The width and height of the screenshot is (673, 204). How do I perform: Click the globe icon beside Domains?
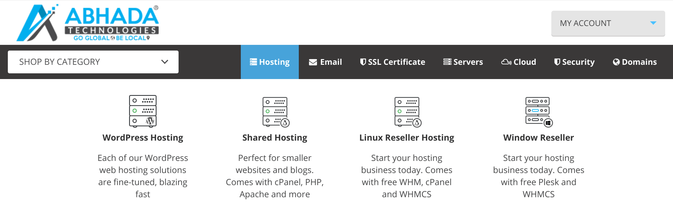[x=616, y=62]
